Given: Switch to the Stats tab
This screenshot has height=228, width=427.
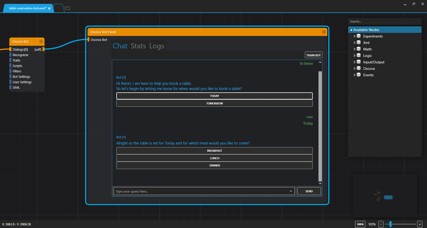Looking at the screenshot, I should [138, 46].
